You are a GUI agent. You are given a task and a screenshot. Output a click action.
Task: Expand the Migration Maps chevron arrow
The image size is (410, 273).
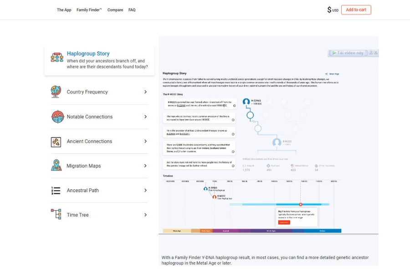tap(145, 166)
